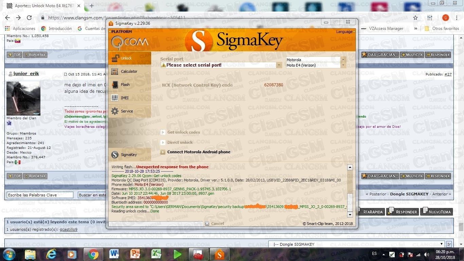Open the gcastillo9 user link

pyautogui.click(x=69, y=229)
